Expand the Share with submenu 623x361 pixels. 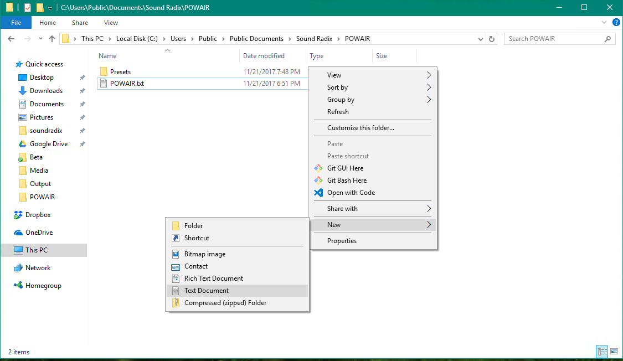point(429,209)
